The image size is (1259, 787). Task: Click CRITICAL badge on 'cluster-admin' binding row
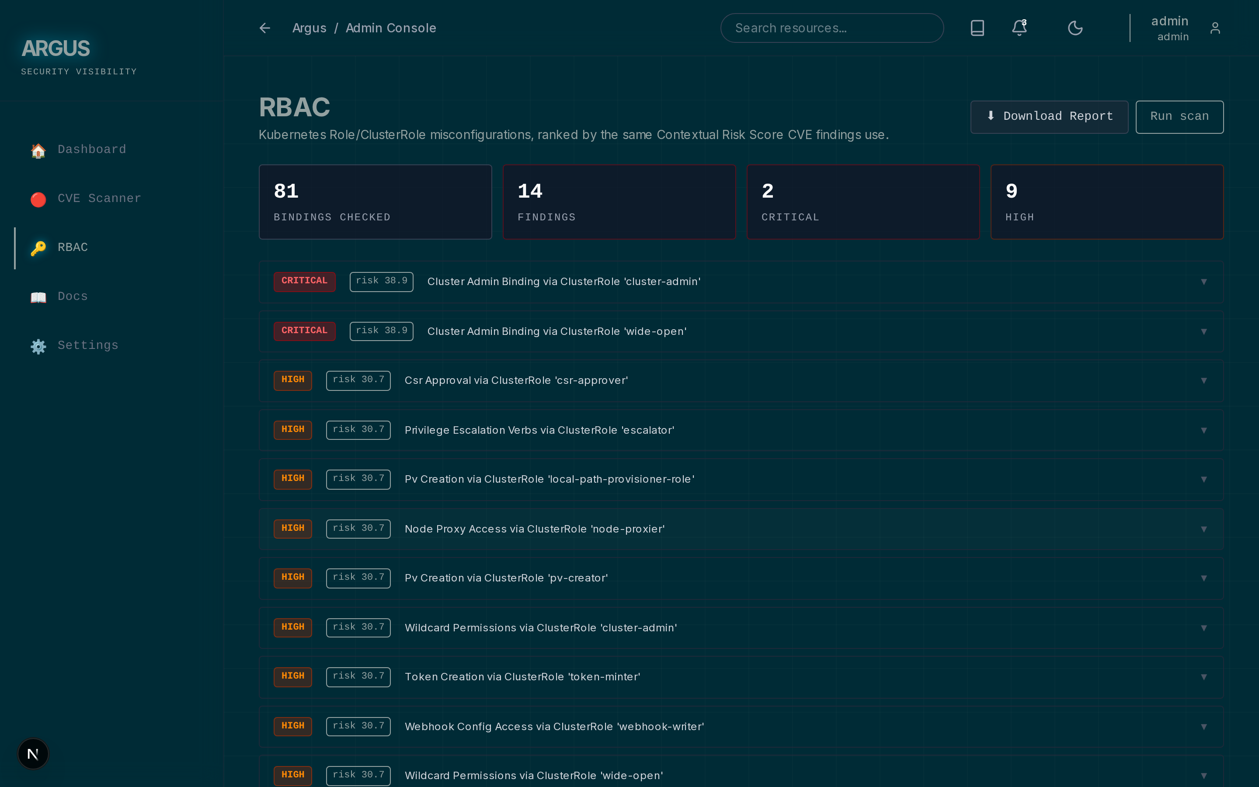click(x=304, y=282)
